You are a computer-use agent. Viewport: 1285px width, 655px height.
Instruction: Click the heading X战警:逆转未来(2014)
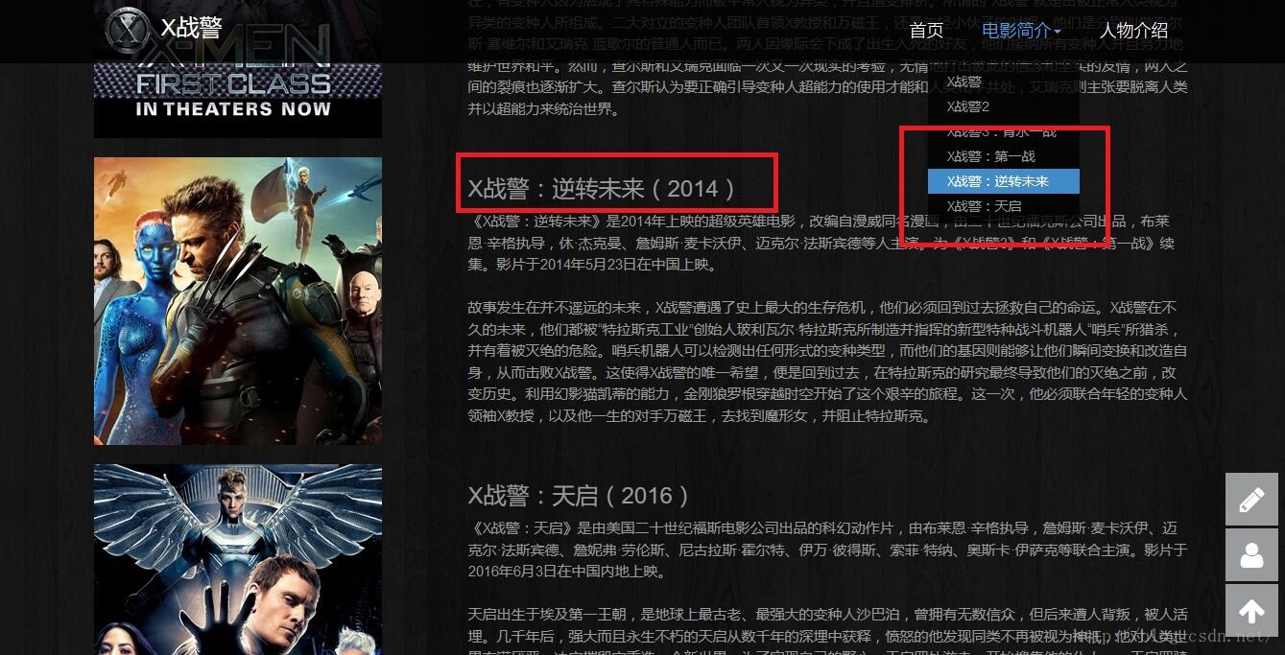(x=603, y=189)
